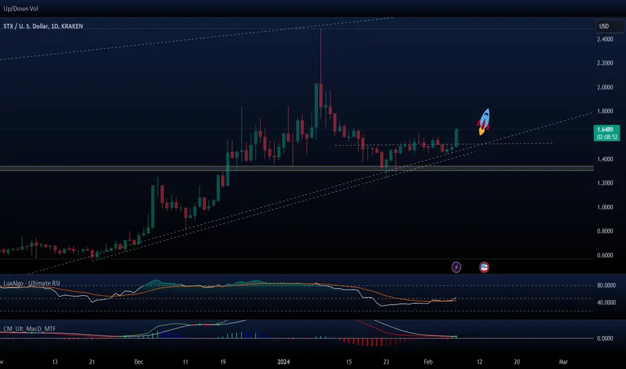The width and height of the screenshot is (626, 369).
Task: Open the USD currency selector
Action: [609, 26]
